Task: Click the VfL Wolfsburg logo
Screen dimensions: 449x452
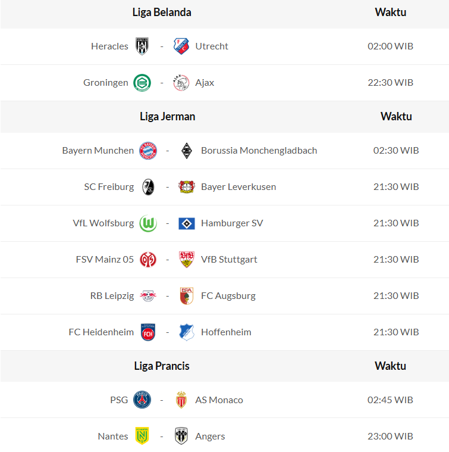Action: point(148,223)
